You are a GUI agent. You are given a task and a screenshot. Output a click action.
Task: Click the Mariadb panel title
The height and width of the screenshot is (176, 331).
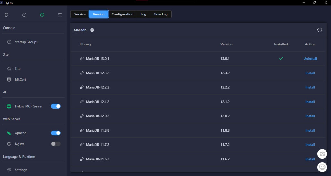click(x=80, y=30)
